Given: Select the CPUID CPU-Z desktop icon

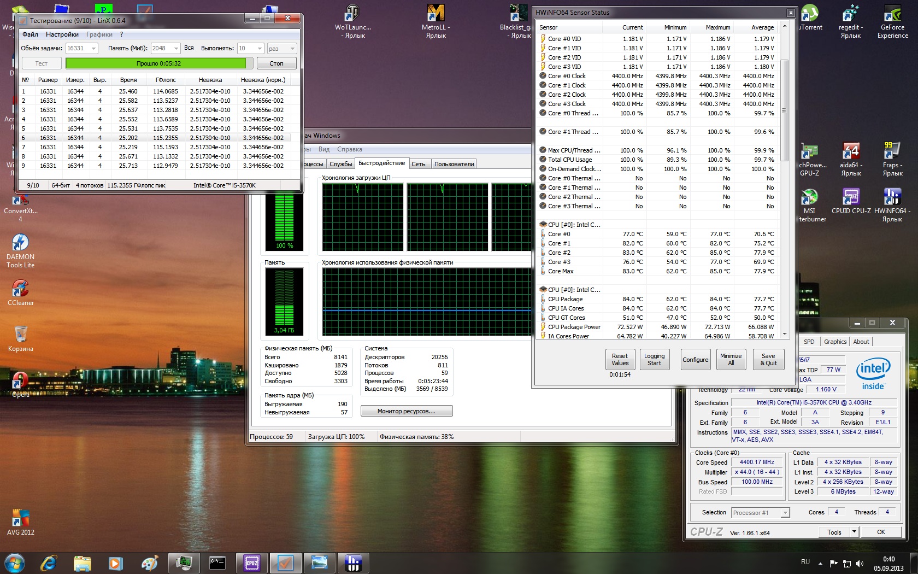Looking at the screenshot, I should coord(851,201).
